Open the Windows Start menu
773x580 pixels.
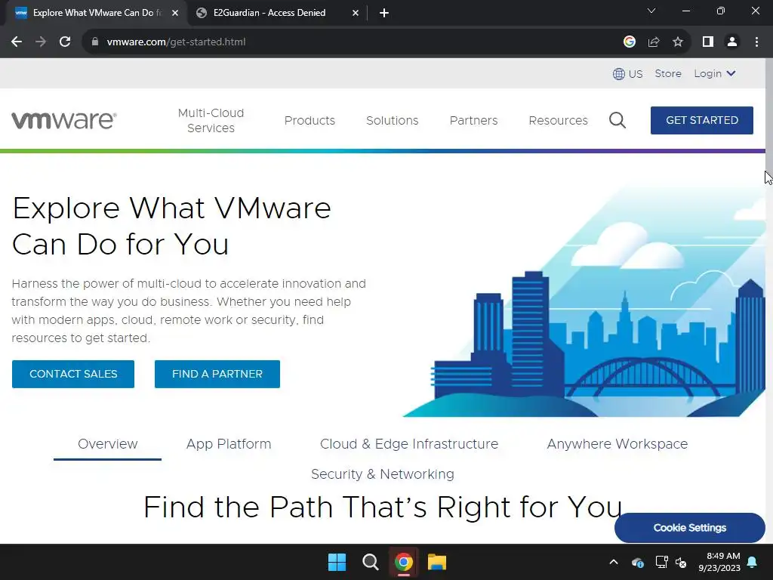point(337,562)
